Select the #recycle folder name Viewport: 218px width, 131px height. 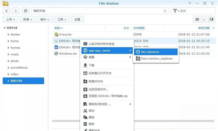click(65, 34)
